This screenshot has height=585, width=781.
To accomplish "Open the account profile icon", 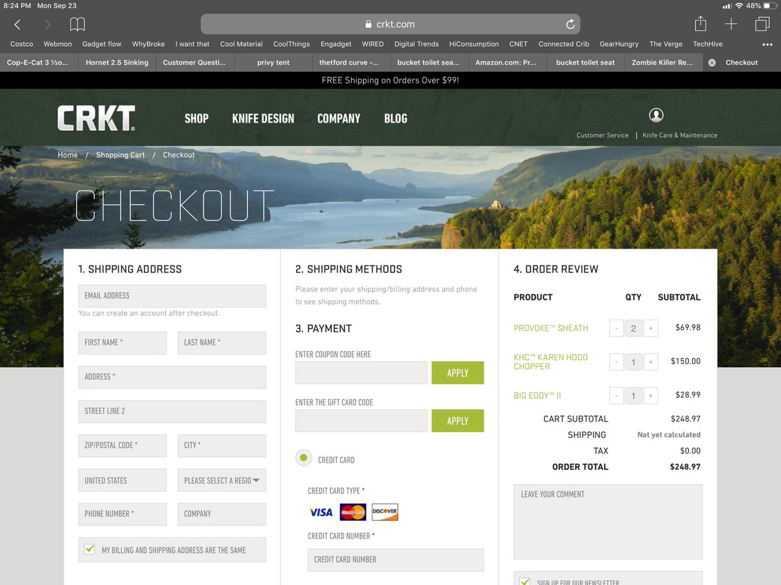I will (x=656, y=115).
